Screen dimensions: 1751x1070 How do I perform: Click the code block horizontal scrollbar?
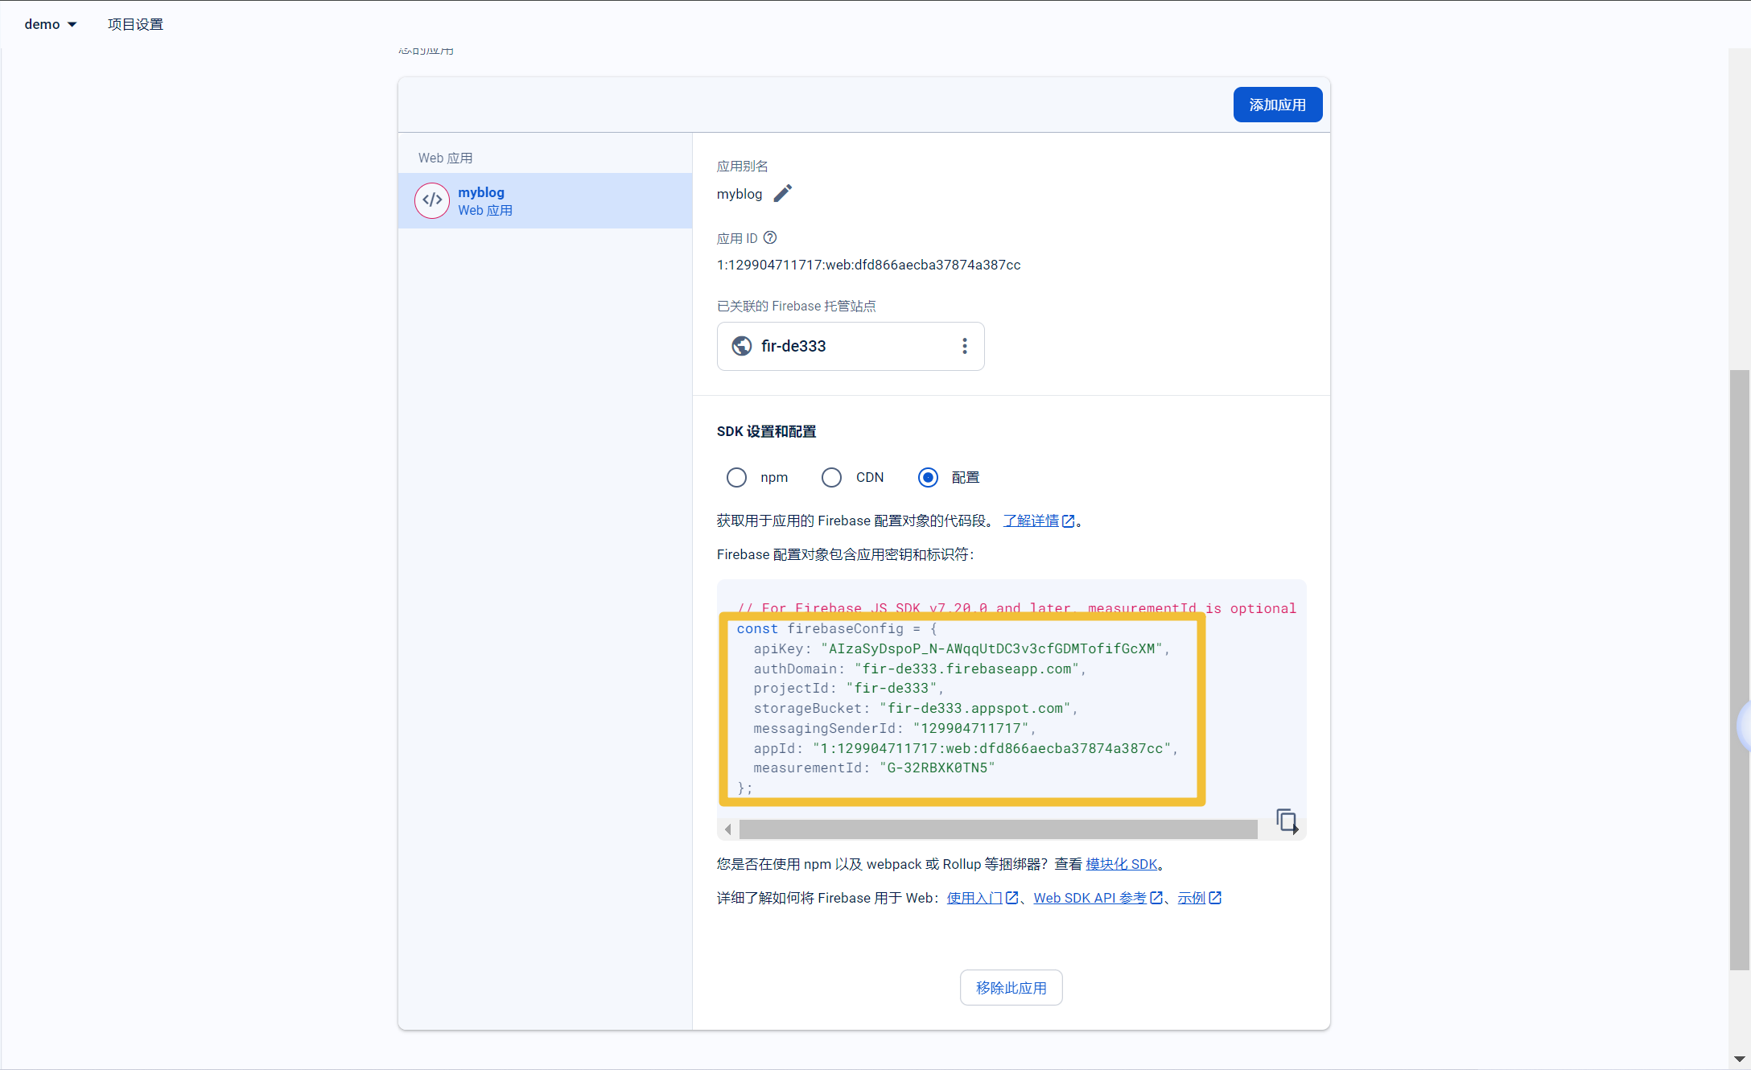(x=998, y=829)
